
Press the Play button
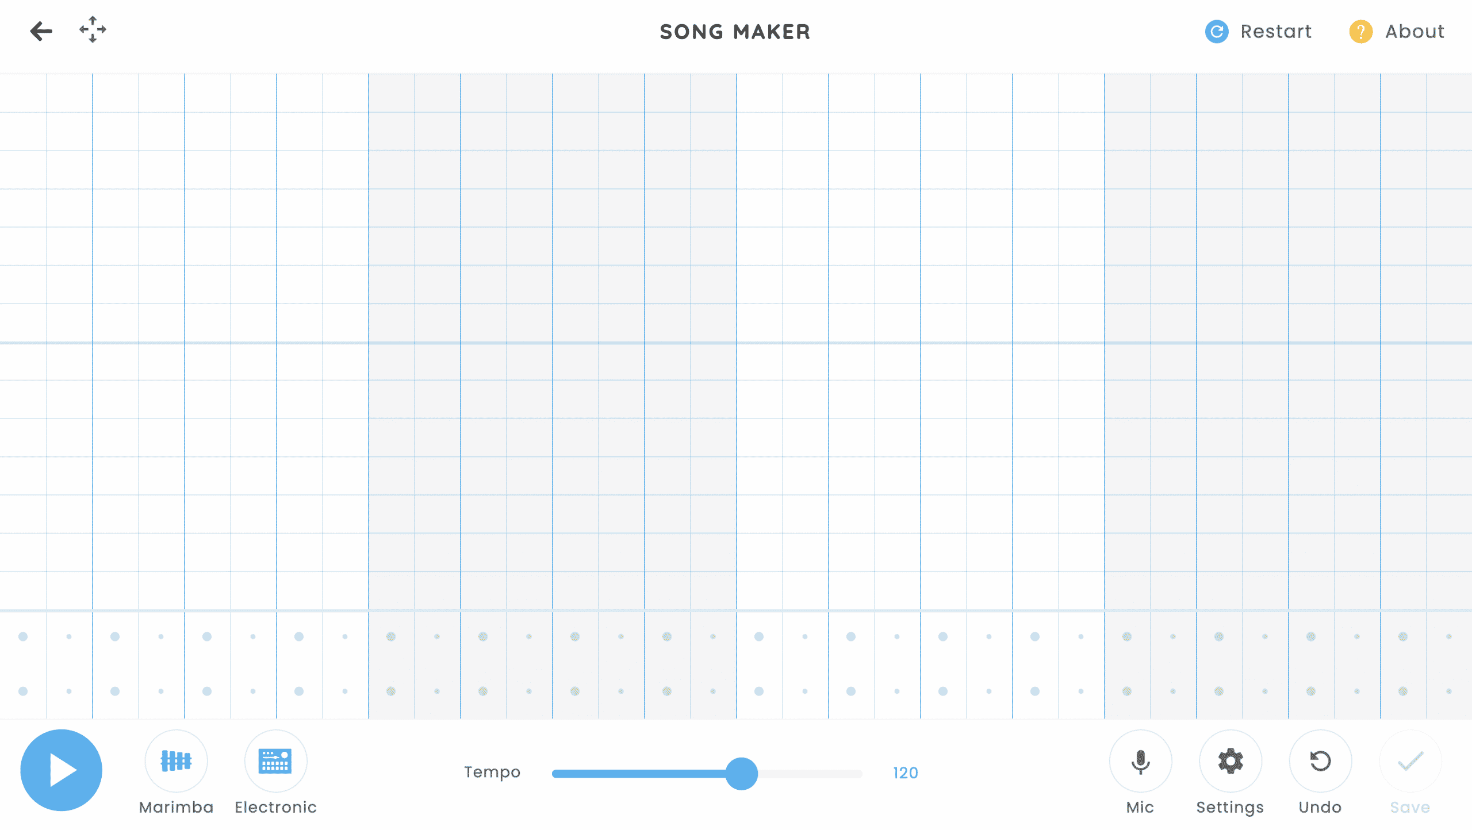[60, 770]
